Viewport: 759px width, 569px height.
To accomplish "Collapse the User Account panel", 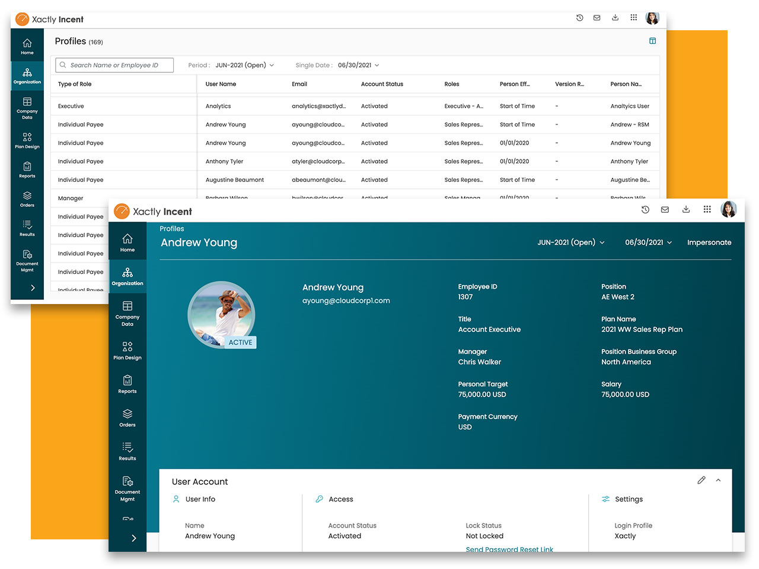I will pyautogui.click(x=718, y=481).
